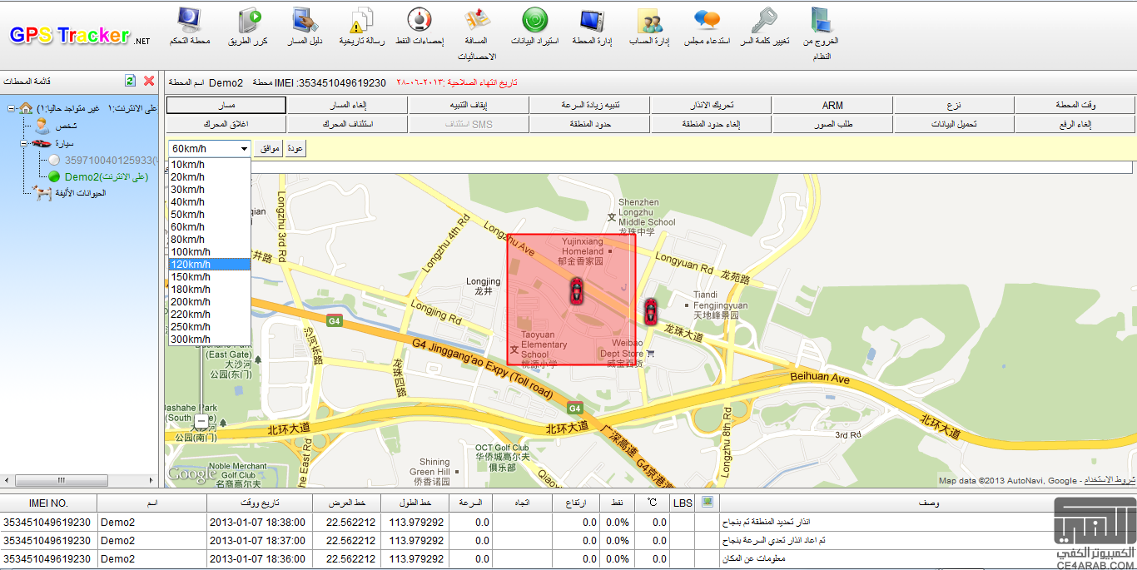Select the highlighted 120km/h option
Screen dimensions: 1137x570
[209, 265]
